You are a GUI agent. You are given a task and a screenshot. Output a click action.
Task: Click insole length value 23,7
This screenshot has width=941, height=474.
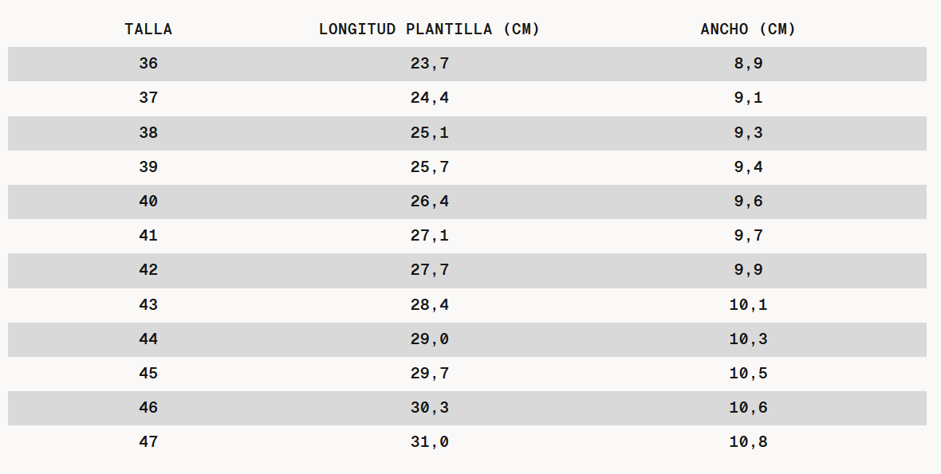pos(429,64)
